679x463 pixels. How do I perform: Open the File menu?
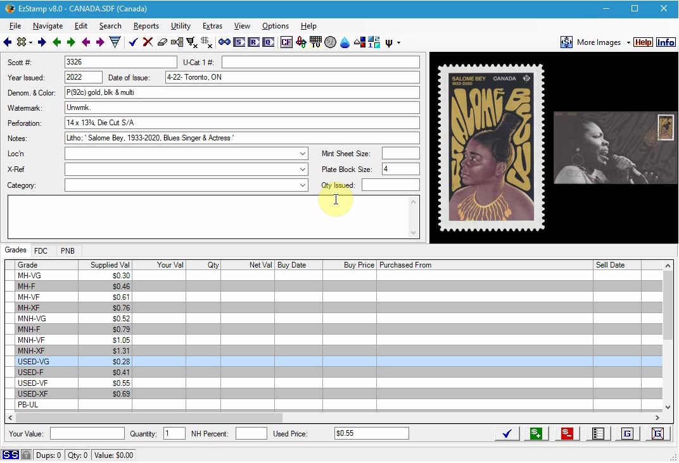coord(15,26)
